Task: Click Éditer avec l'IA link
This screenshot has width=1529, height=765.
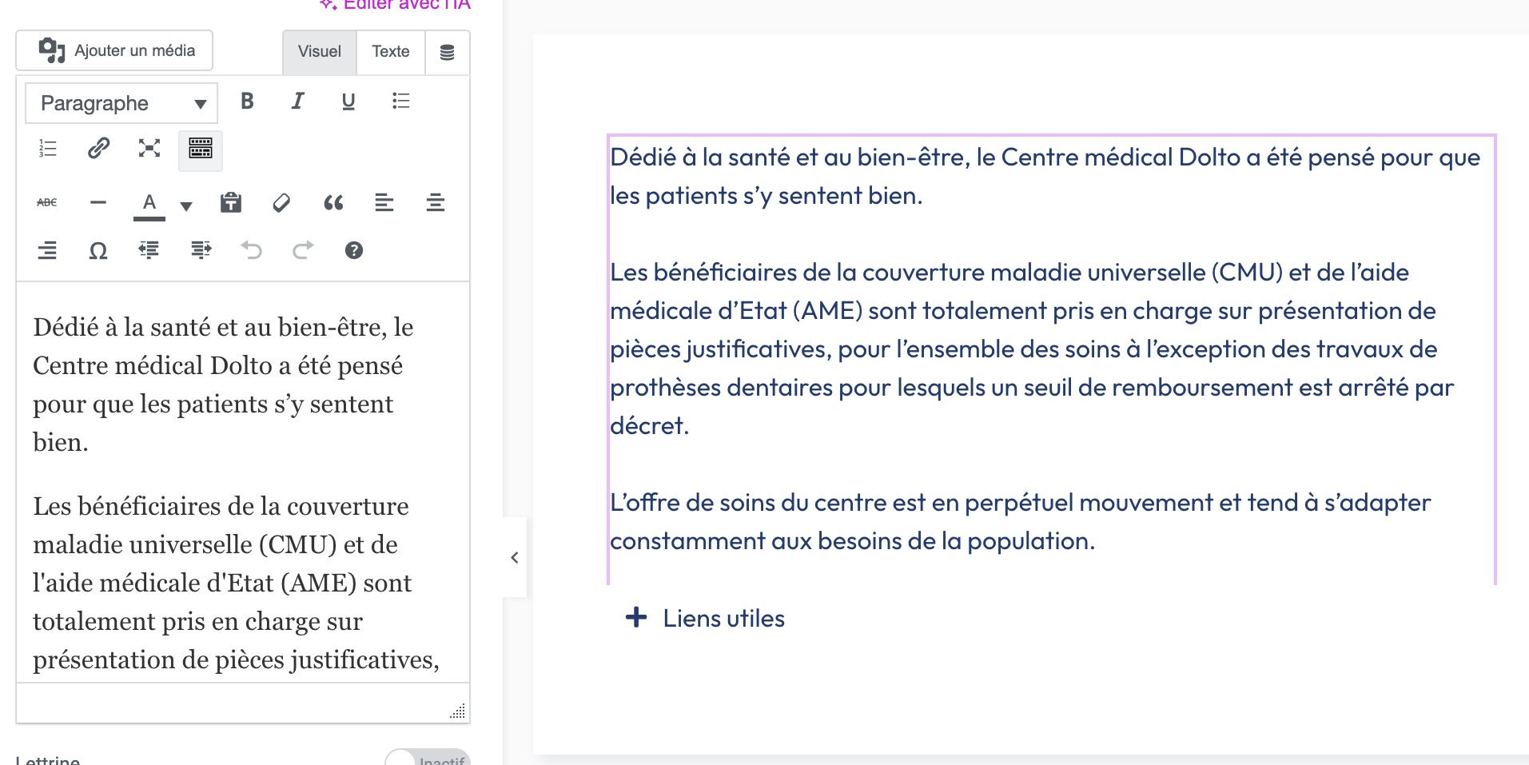Action: pyautogui.click(x=396, y=5)
